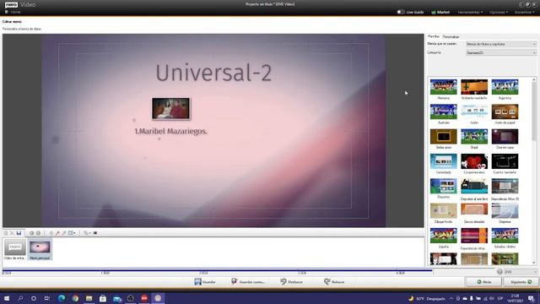Screen dimensions: 540x304
Task: Select the Estados Unidos template
Action: [x=505, y=238]
